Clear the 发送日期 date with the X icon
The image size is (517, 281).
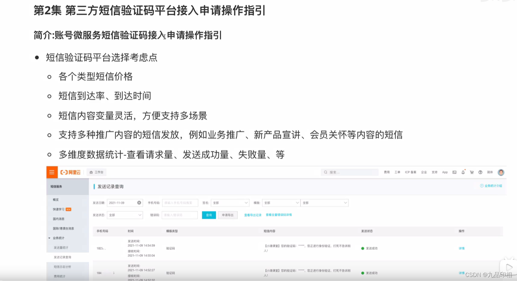click(139, 203)
